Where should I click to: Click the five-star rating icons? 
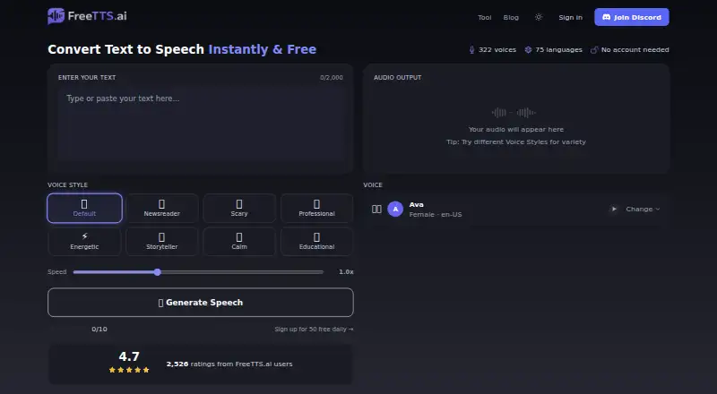pos(129,370)
